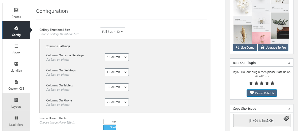Click the Columns Settings heading text
The width and height of the screenshot is (298, 131).
point(58,46)
